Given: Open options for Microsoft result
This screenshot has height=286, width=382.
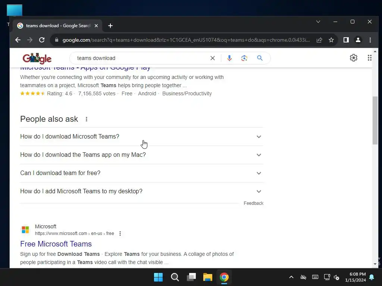Looking at the screenshot, I should click(120, 233).
